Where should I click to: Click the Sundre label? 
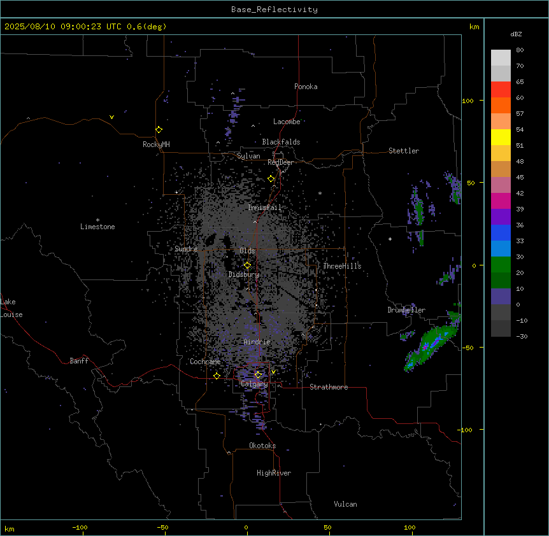click(186, 249)
